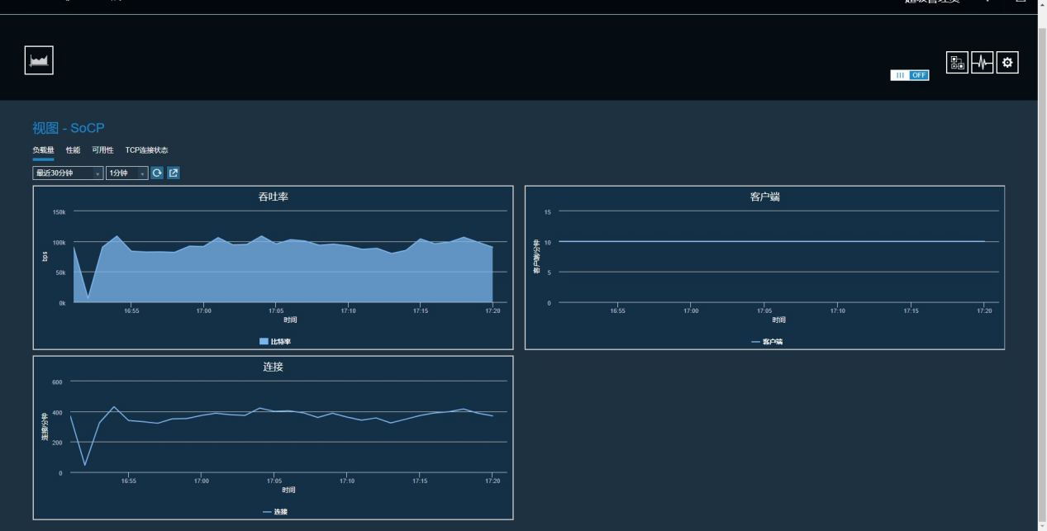Viewport: 1047px width, 531px height.
Task: Select the 负载量 tab
Action: (x=43, y=150)
